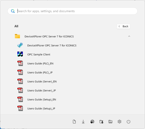Click the All heading label

tap(16, 26)
